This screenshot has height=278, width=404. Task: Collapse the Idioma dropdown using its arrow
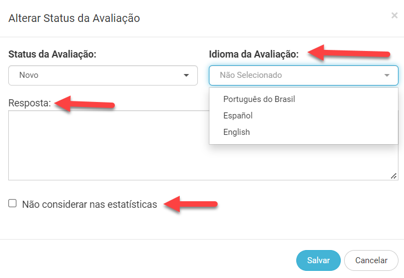(x=387, y=75)
